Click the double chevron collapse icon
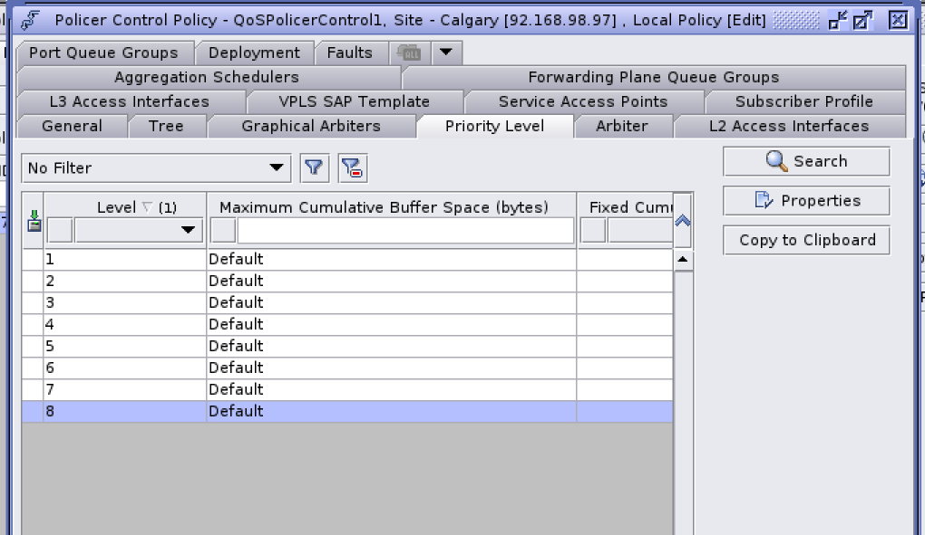925x535 pixels. (683, 220)
